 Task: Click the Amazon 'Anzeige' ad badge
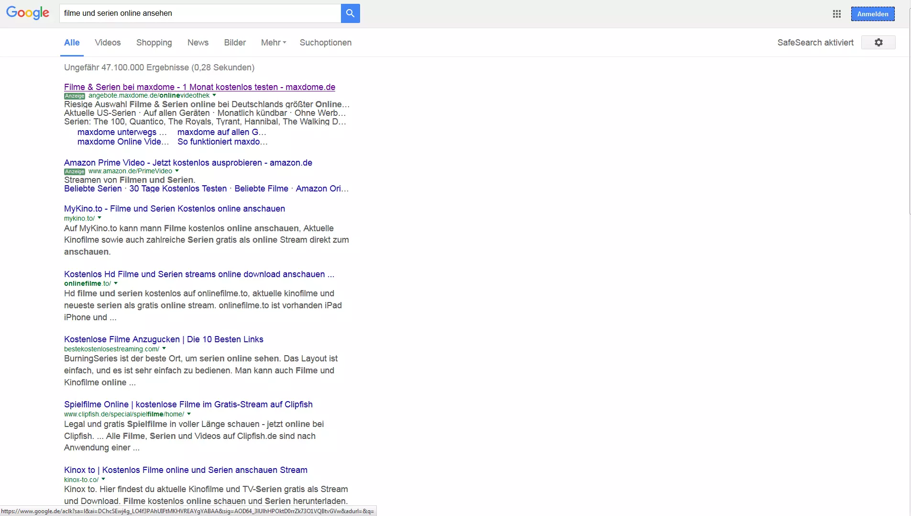(x=75, y=171)
